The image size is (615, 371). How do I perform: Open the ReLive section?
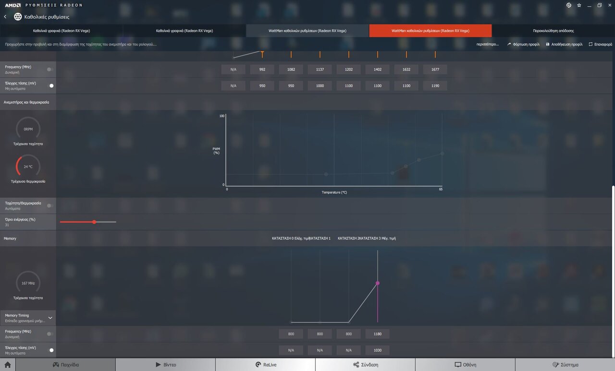point(266,365)
